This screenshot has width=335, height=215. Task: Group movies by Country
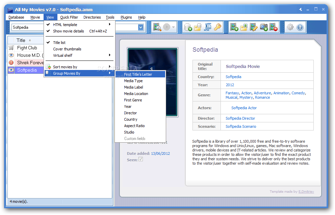(x=140, y=119)
